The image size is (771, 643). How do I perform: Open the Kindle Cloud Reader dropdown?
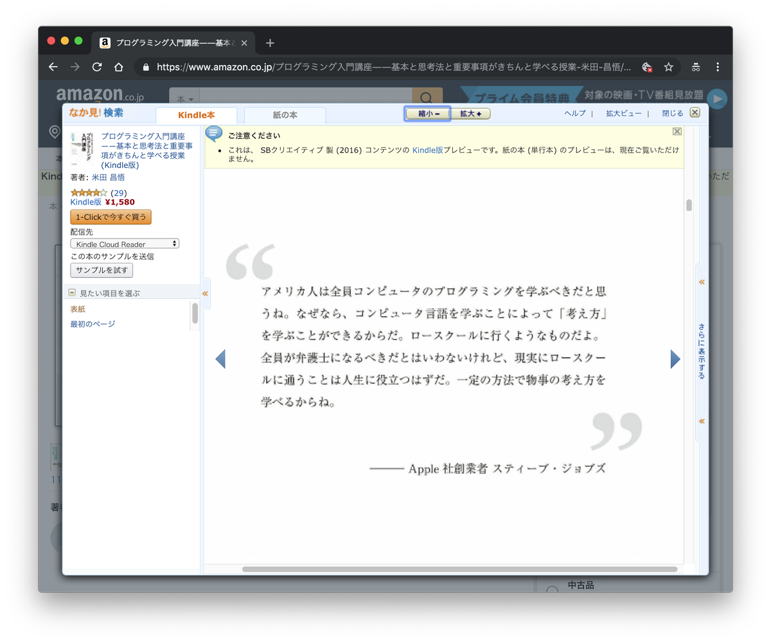click(125, 244)
